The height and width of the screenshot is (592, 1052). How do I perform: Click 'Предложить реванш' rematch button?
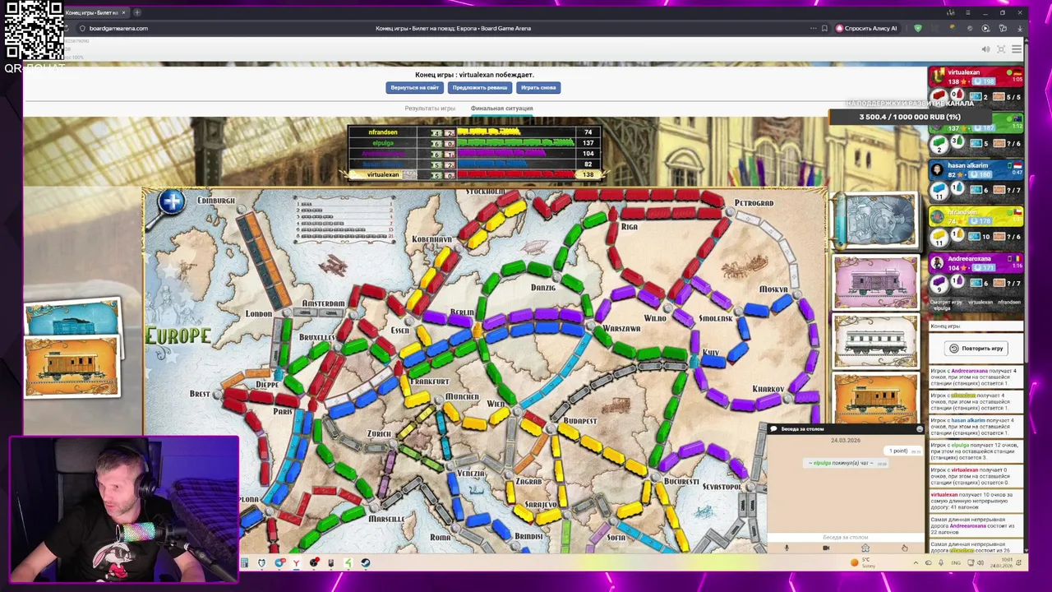[x=480, y=87]
